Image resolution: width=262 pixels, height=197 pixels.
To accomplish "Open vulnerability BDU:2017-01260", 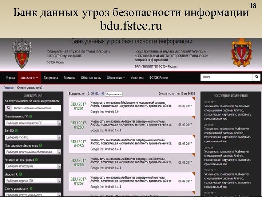I will coord(79,125).
